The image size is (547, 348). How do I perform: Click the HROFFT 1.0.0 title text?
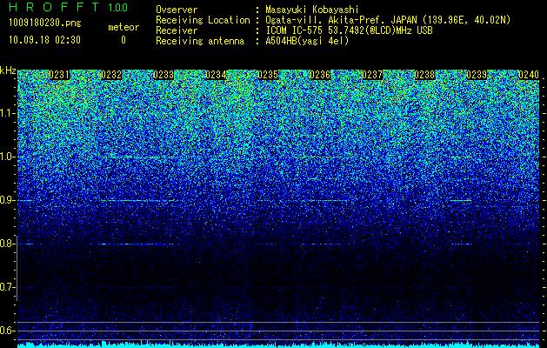(69, 7)
